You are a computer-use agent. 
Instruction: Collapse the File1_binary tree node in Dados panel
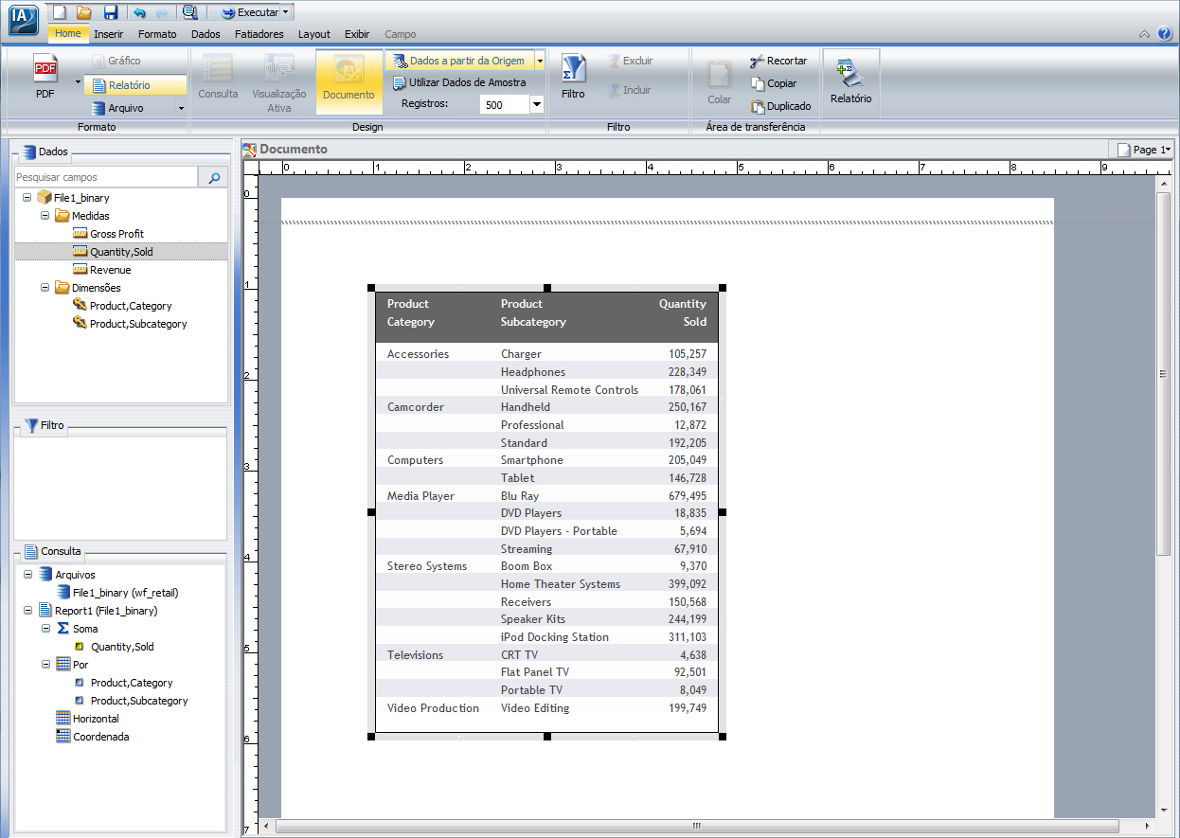click(x=27, y=198)
